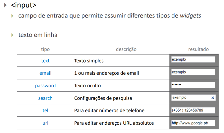Focus the email input field in results

(193, 72)
